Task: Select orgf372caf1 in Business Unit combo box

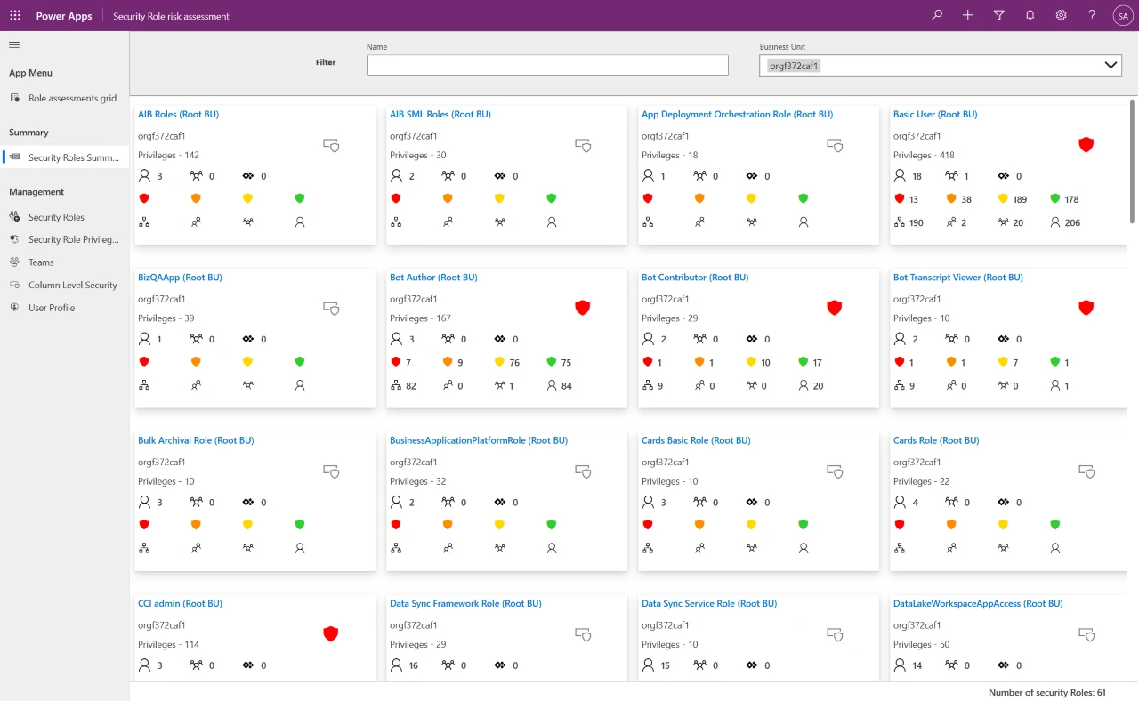Action: pos(795,65)
